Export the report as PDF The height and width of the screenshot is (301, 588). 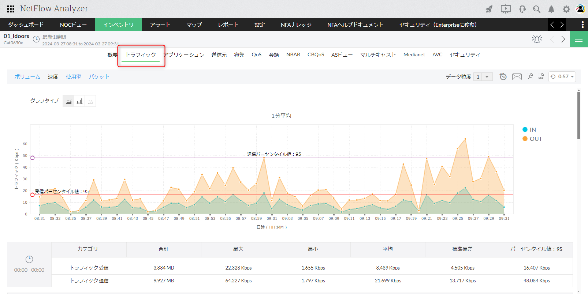(x=530, y=76)
